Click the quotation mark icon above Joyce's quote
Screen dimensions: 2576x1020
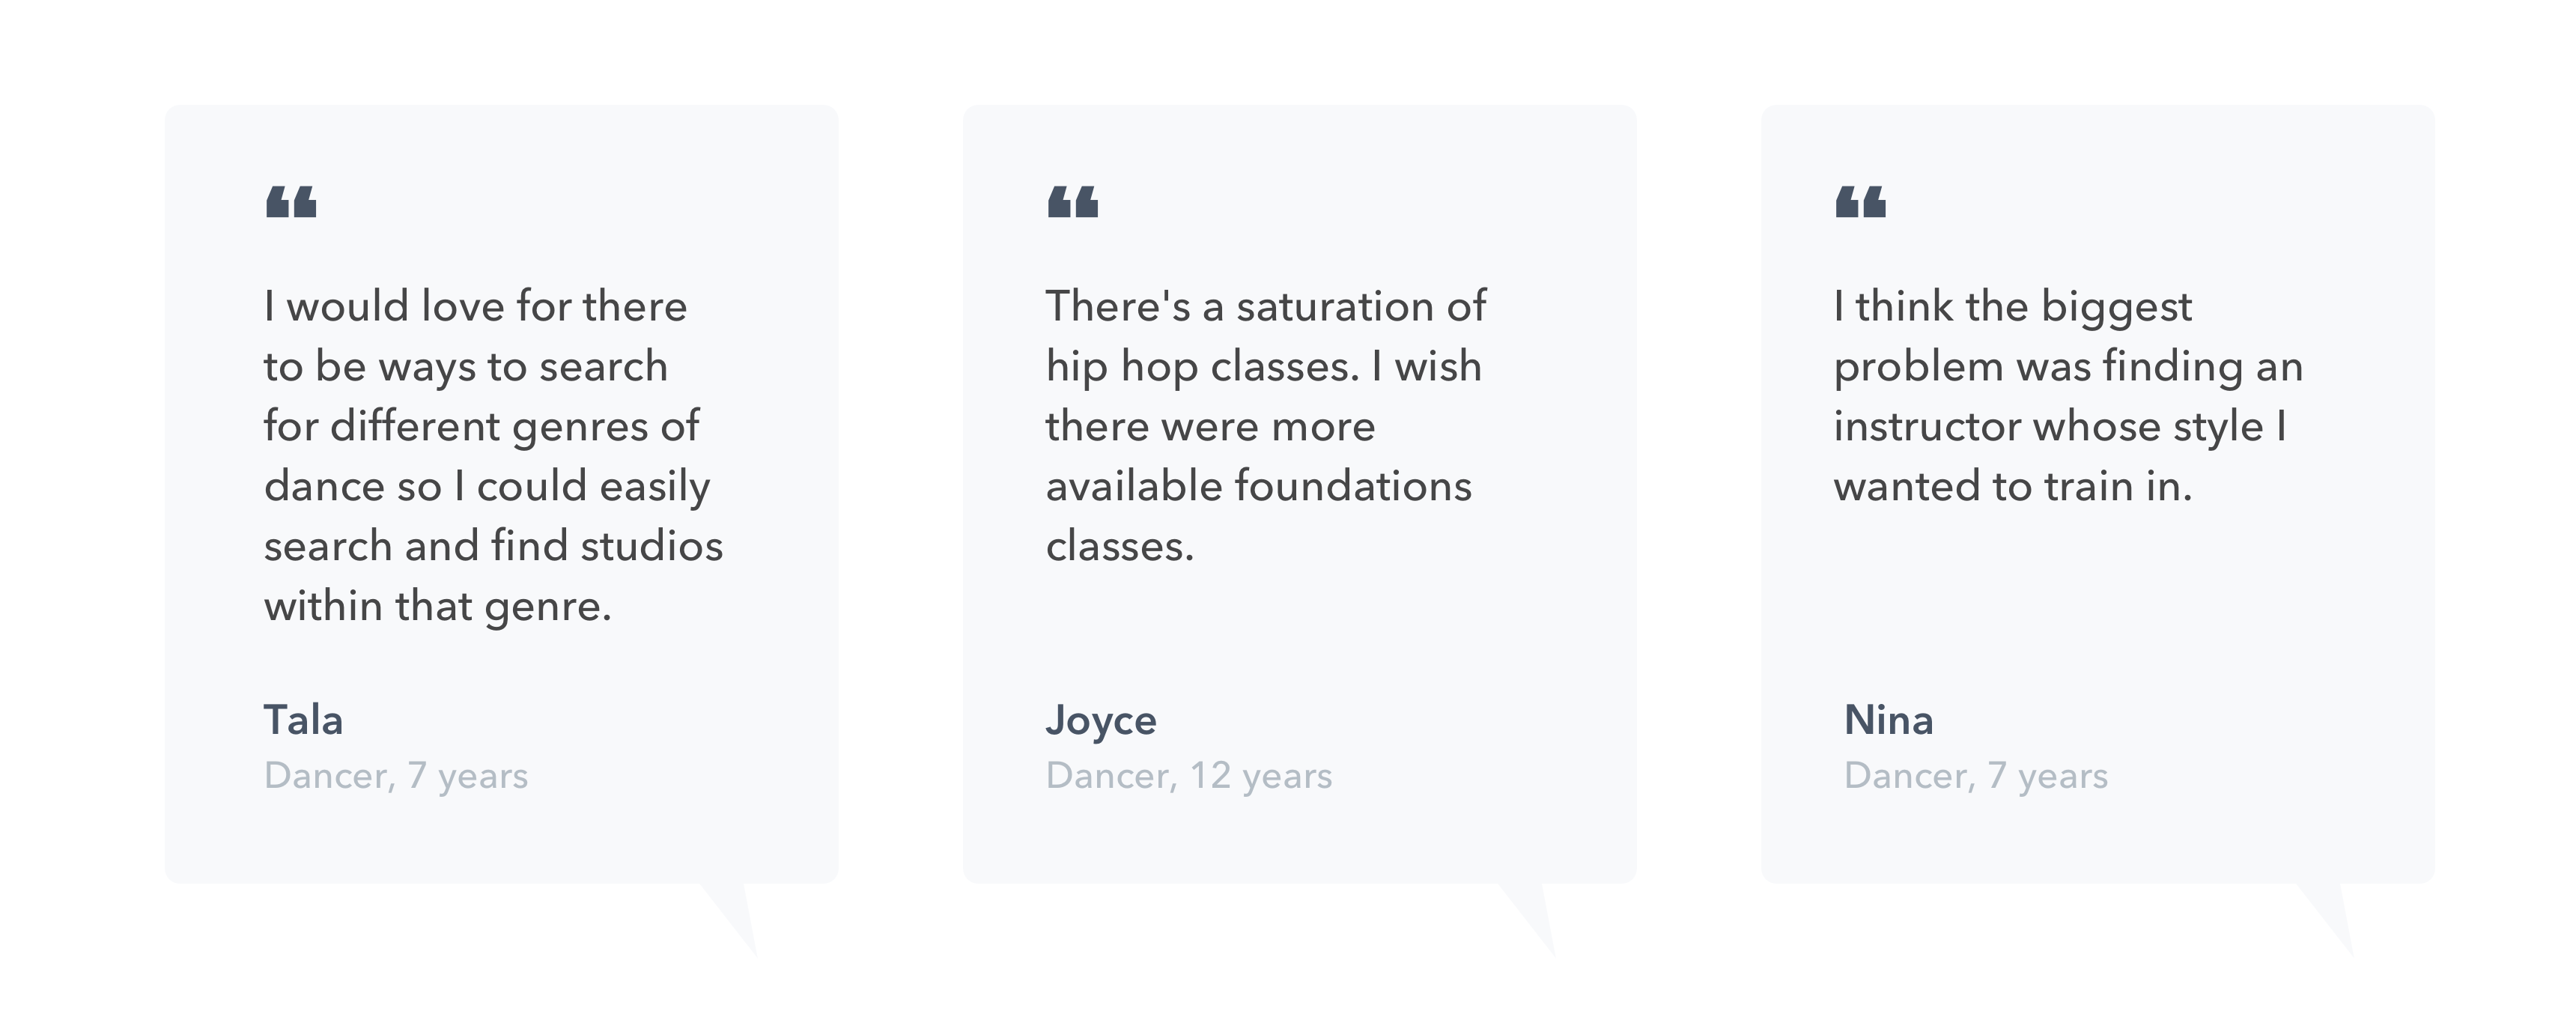1073,202
